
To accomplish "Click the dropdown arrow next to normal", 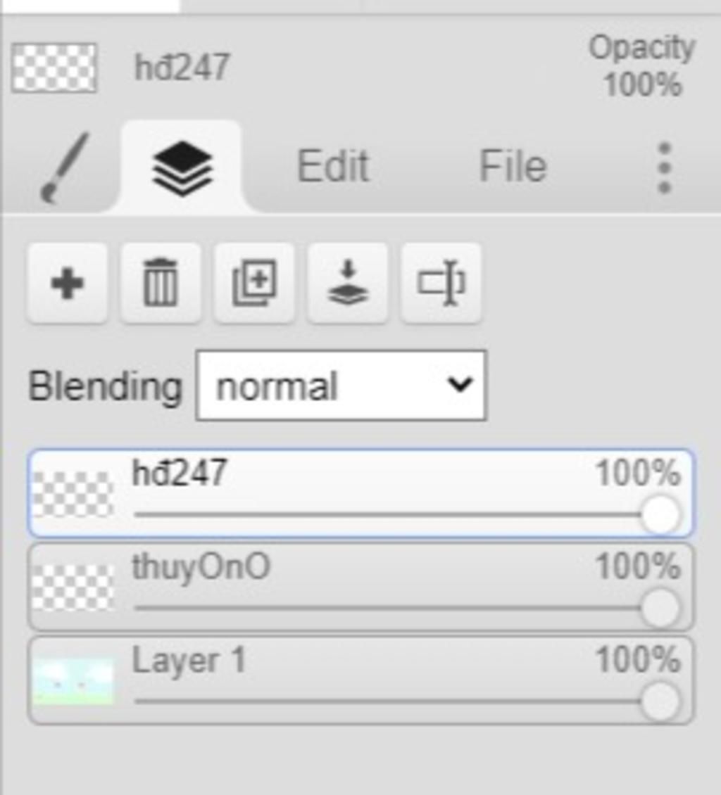I will [460, 385].
